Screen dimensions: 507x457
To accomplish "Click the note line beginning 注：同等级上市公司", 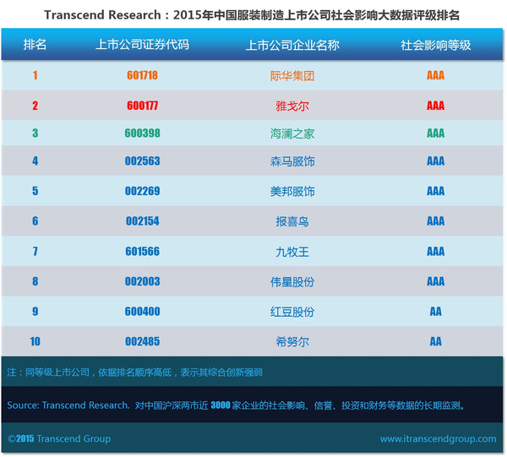I will 135,373.
